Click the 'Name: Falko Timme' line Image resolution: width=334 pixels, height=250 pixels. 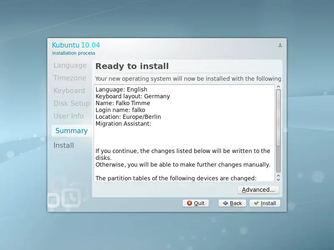click(123, 103)
